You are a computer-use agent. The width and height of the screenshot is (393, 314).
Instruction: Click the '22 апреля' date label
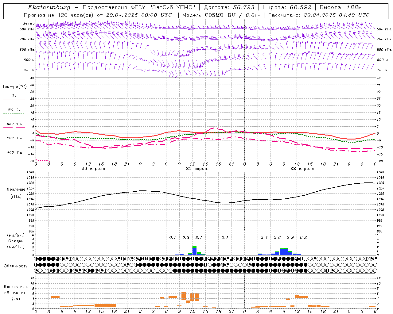coord(302,168)
